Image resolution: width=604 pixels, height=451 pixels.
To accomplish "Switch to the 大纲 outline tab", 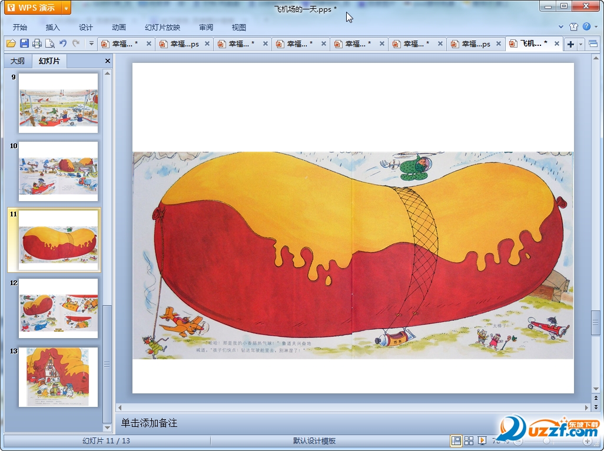I will (x=17, y=61).
